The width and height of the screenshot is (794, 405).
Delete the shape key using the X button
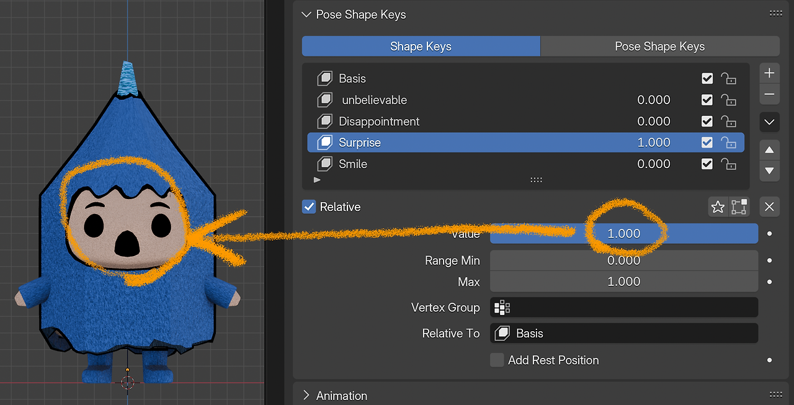(769, 207)
